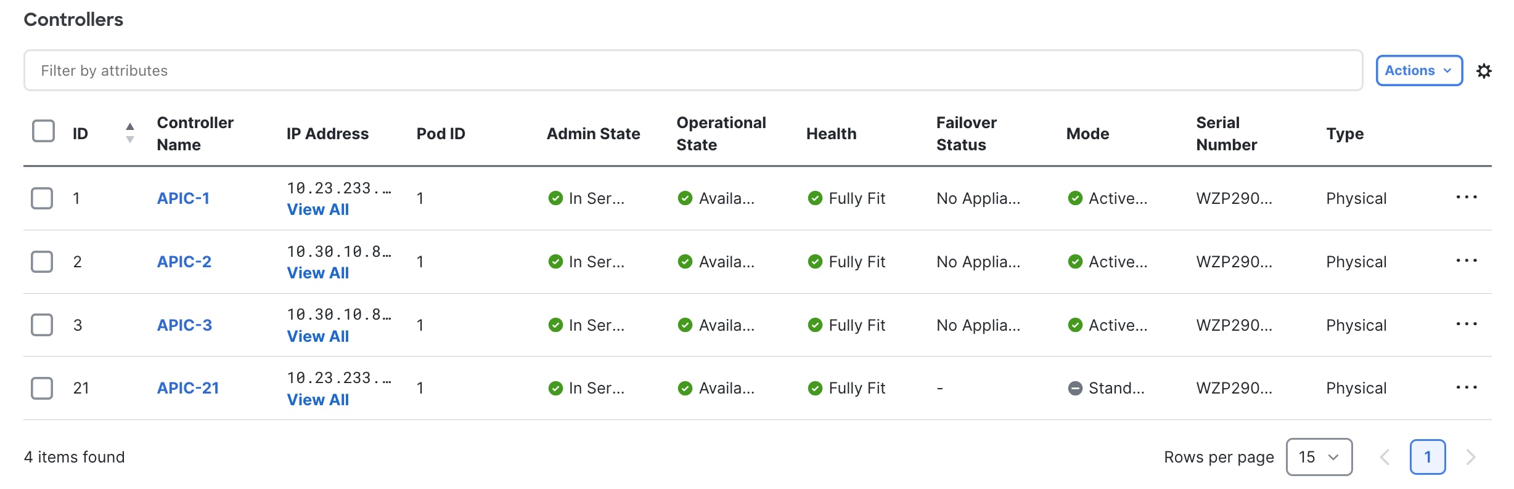Screen dimensions: 1514x489
Task: Click the Filter by attributes field
Action: [692, 71]
